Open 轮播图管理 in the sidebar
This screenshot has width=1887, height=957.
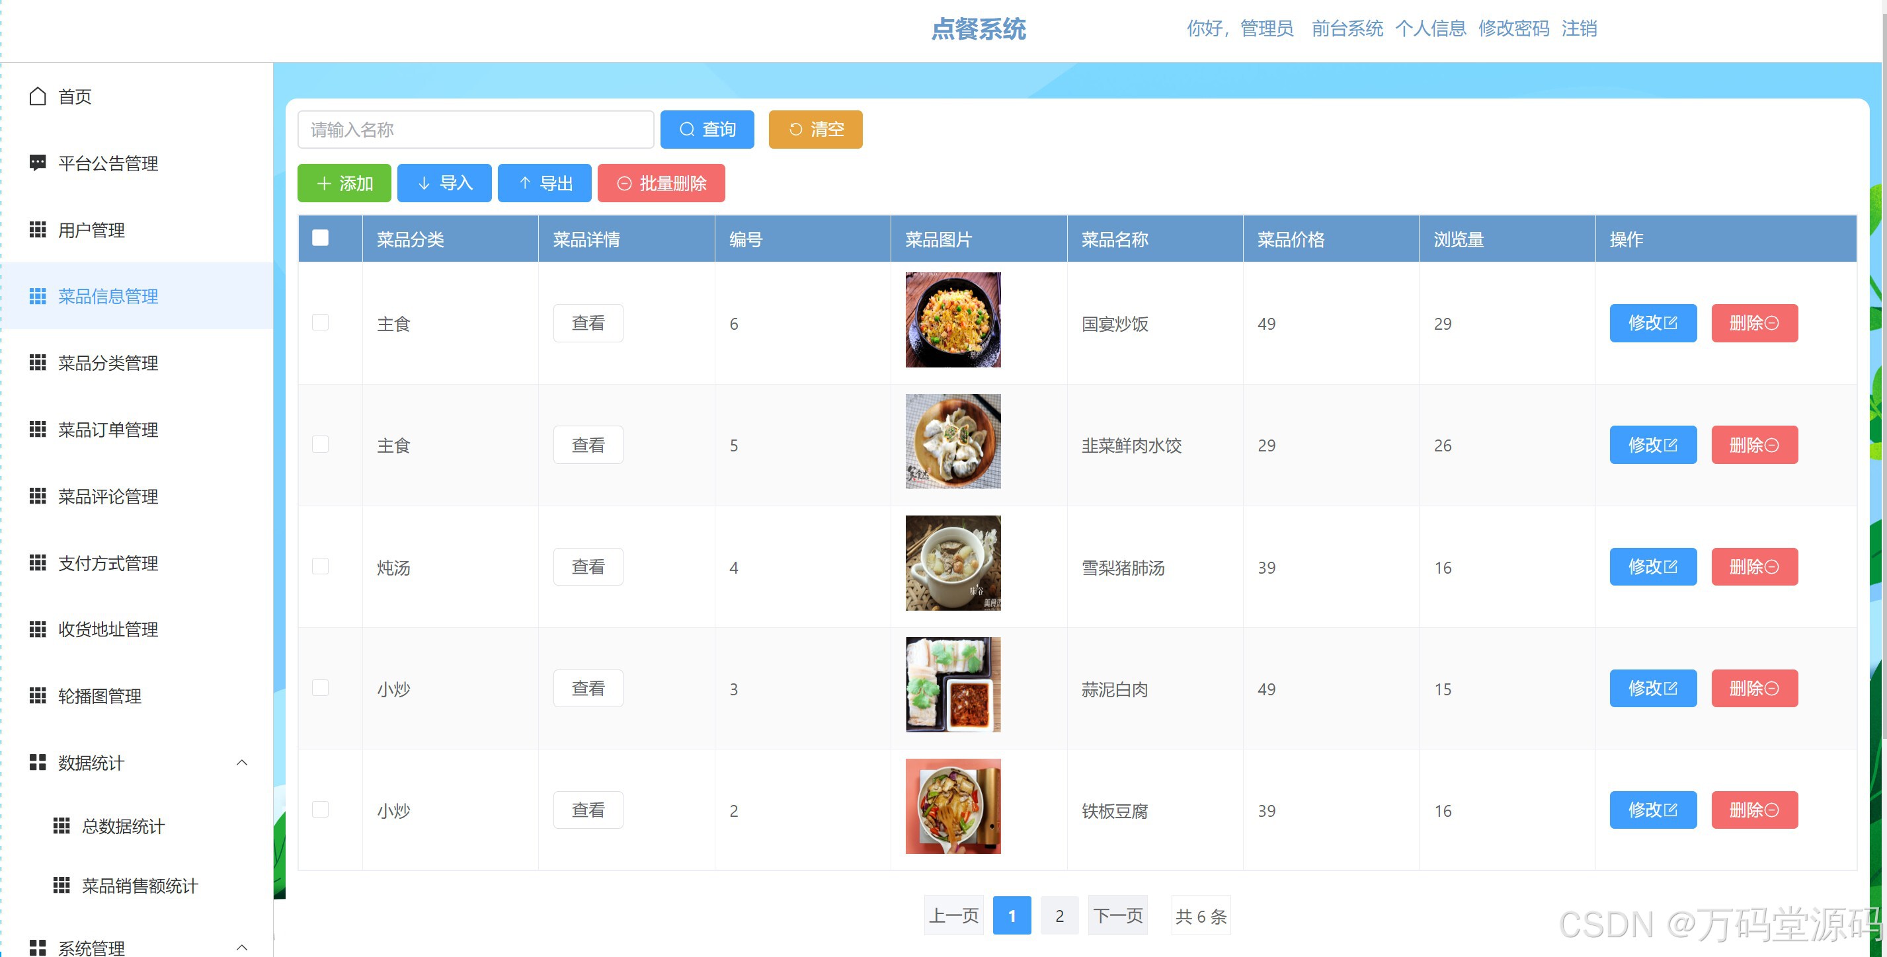100,697
